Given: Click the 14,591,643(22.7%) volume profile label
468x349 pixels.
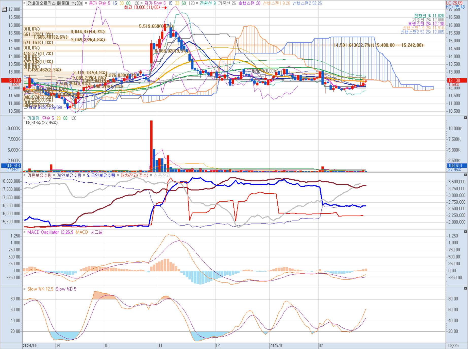Looking at the screenshot, I should pyautogui.click(x=378, y=45).
